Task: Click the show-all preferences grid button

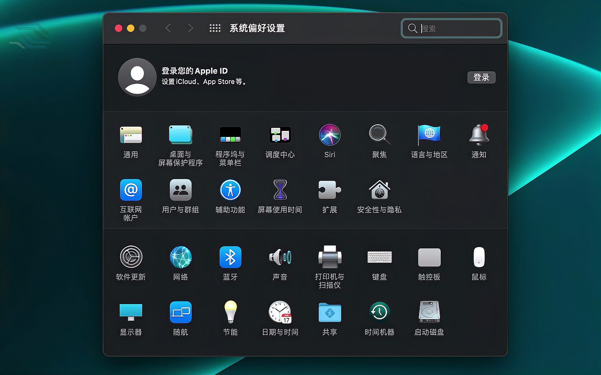Action: click(x=215, y=28)
